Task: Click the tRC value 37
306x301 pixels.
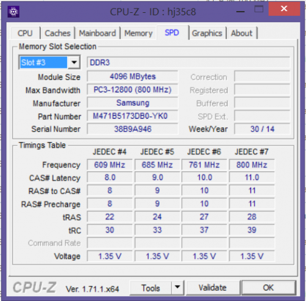Action: coord(204,230)
